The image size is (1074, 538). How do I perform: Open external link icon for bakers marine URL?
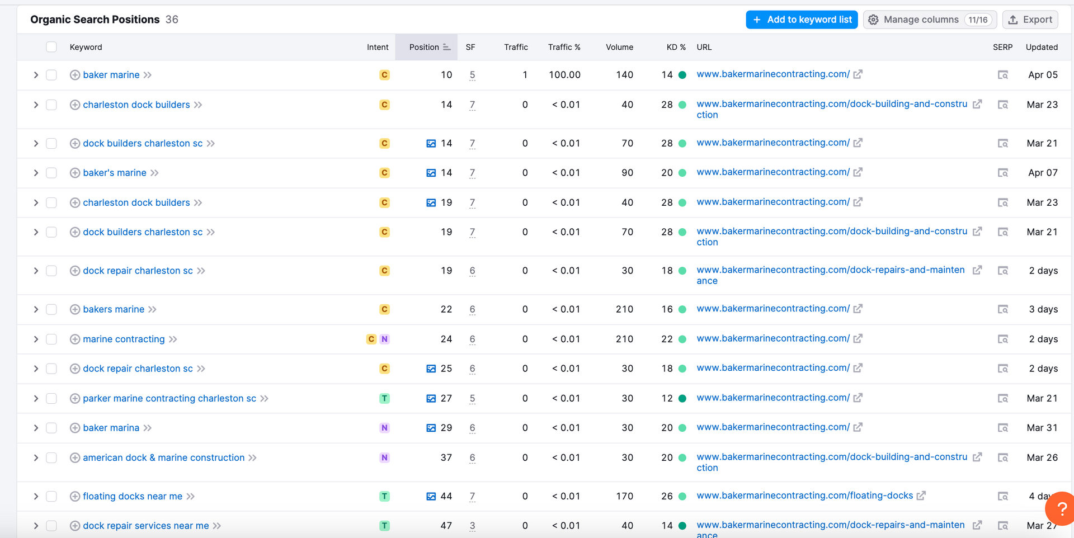pyautogui.click(x=858, y=309)
